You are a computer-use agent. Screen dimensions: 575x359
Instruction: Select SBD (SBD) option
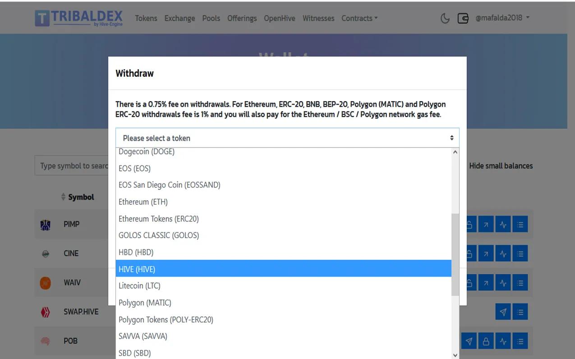click(283, 353)
